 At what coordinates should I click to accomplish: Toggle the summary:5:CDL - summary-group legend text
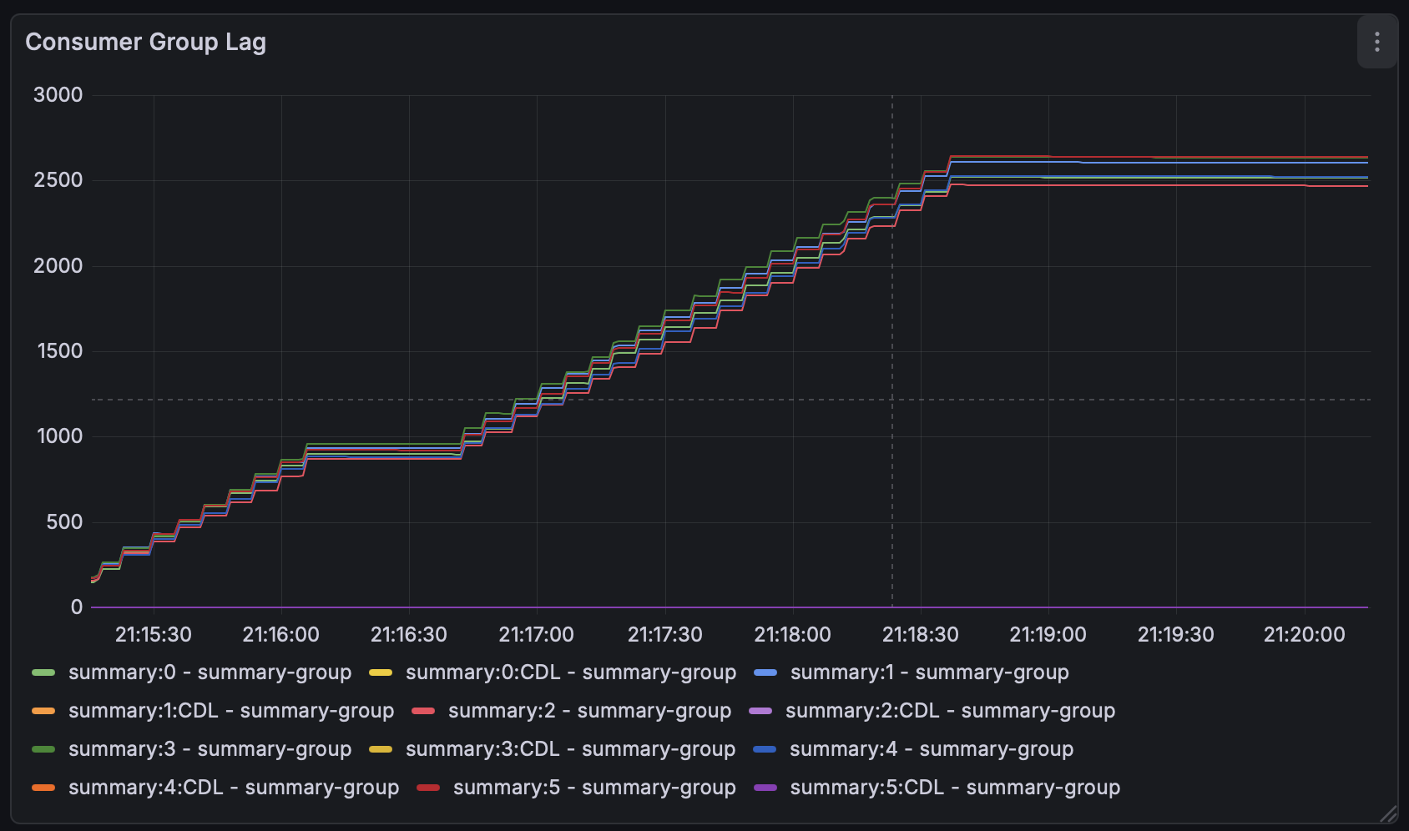tap(955, 788)
